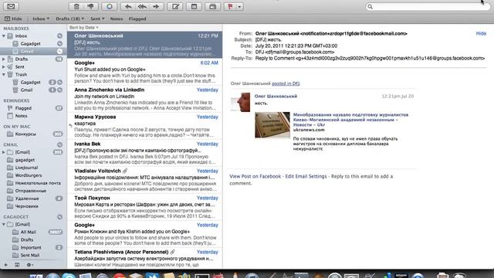Screen dimensions: 494x278
Task: Open Google+ email from 6:02 AM
Action: tap(145, 72)
